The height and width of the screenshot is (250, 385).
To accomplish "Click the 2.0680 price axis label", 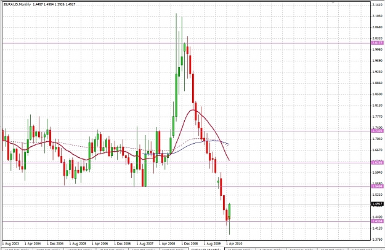I will click(378, 27).
